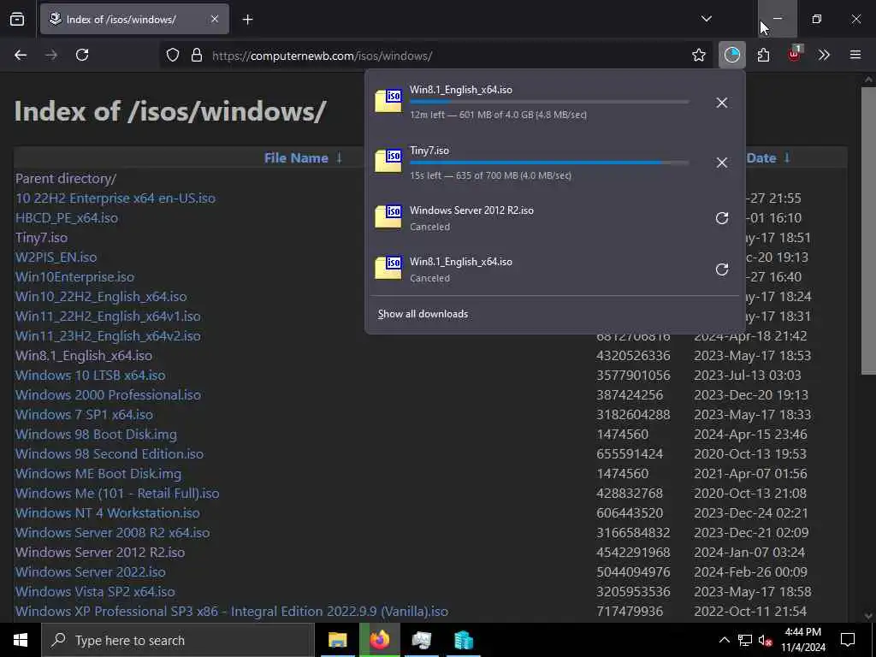Viewport: 876px width, 657px height.
Task: Open muted volume icon in tray
Action: (x=766, y=640)
